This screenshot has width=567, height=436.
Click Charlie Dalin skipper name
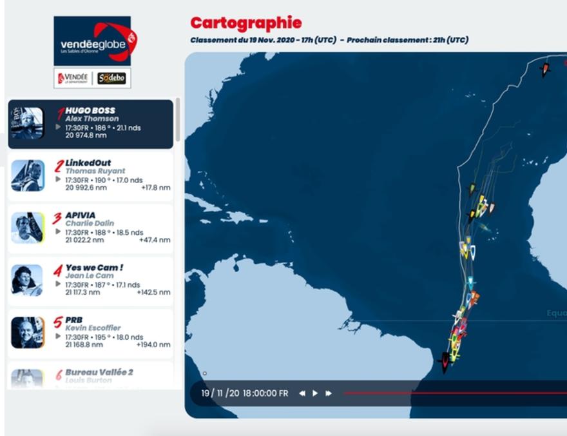pos(90,223)
